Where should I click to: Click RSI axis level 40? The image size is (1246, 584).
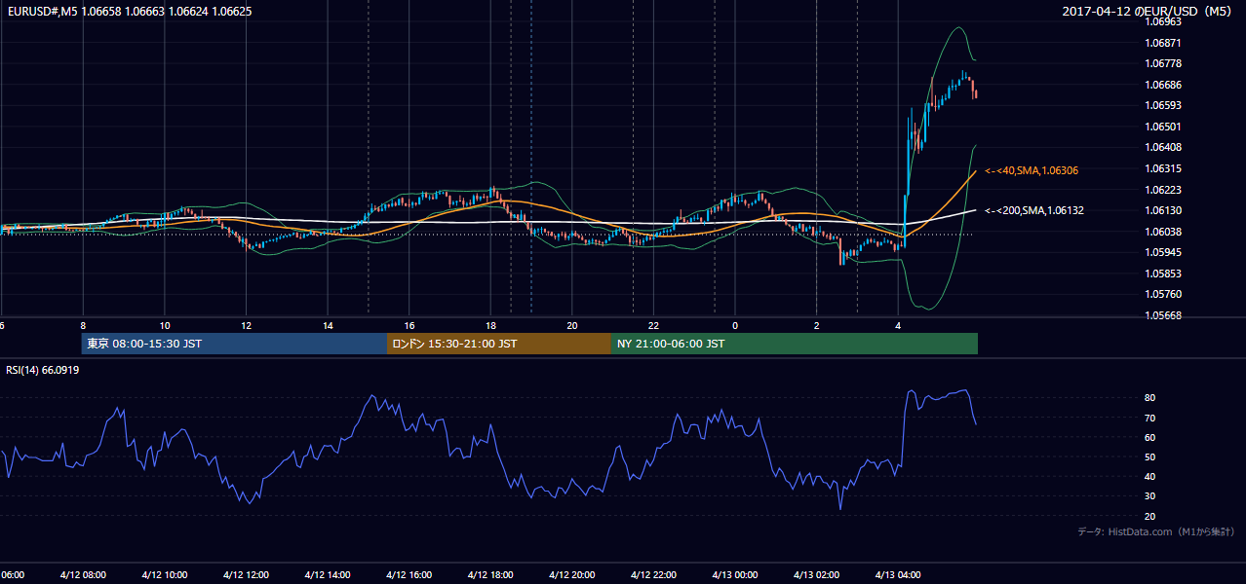tap(1149, 476)
